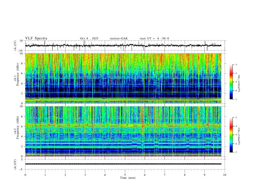Image resolution: width=253 pixels, height=196 pixels.
Task: Click the ch.2 colorbar log(PSD) label
Action: click(x=239, y=136)
